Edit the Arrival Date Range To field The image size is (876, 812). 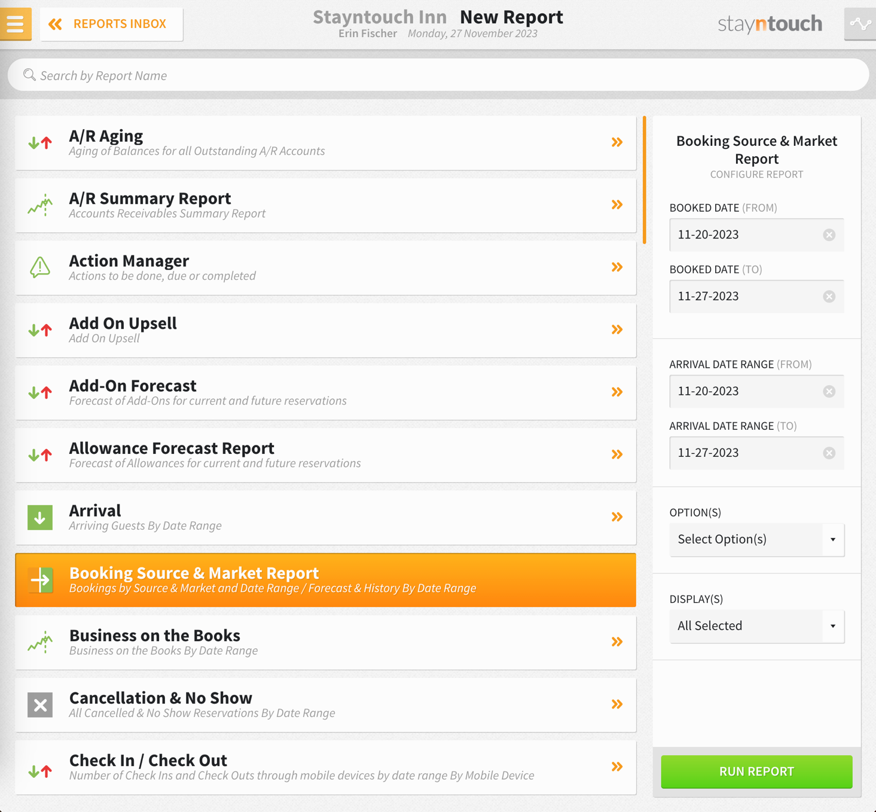point(756,453)
